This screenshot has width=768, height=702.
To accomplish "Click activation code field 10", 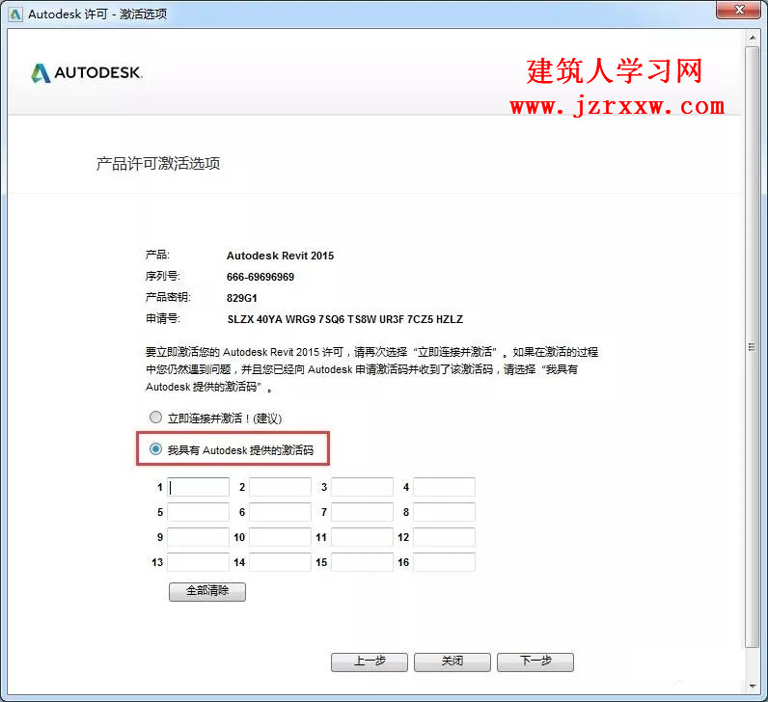I will point(280,537).
